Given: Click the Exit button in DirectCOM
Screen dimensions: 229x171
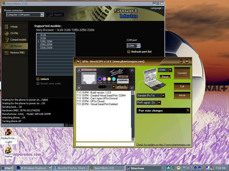Looking at the screenshot, I should tap(182, 86).
